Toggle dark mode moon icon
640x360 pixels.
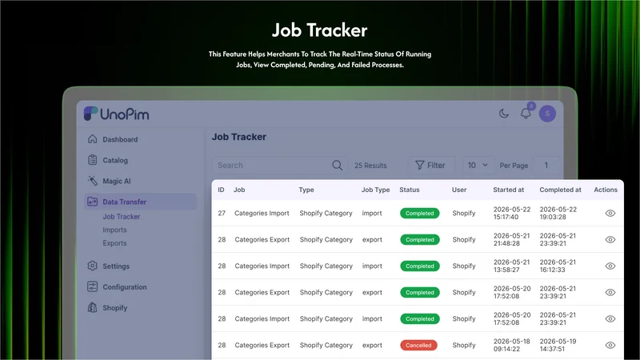[x=504, y=114]
